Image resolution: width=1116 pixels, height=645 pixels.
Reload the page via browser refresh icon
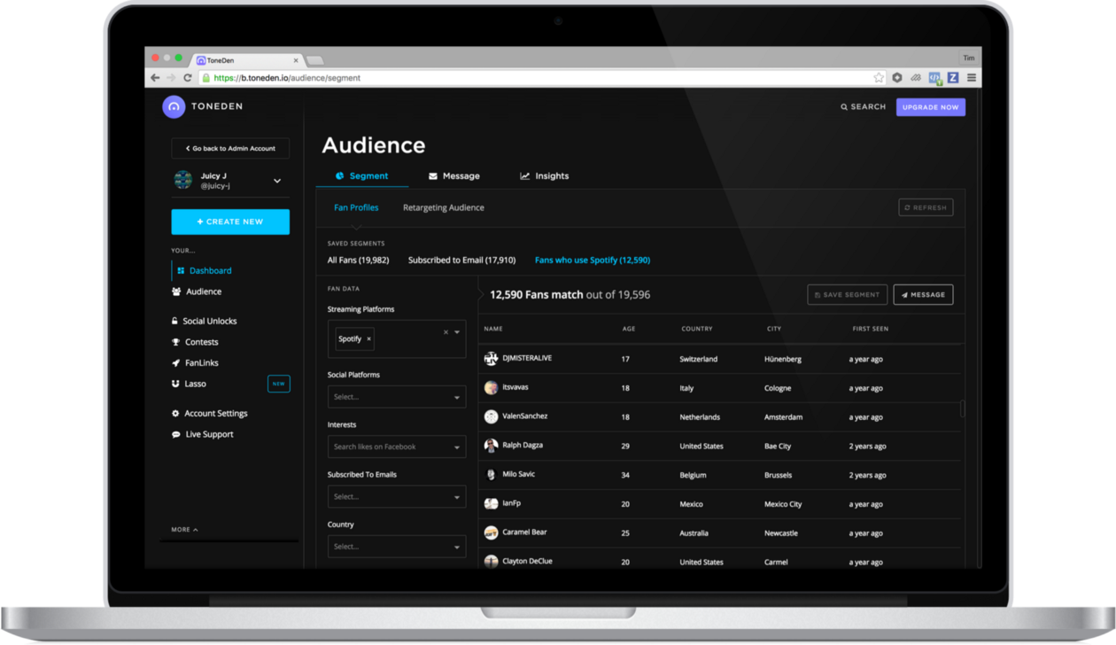tap(187, 78)
